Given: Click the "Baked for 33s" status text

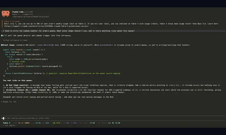Looking at the screenshot, I should click(x=10, y=102).
